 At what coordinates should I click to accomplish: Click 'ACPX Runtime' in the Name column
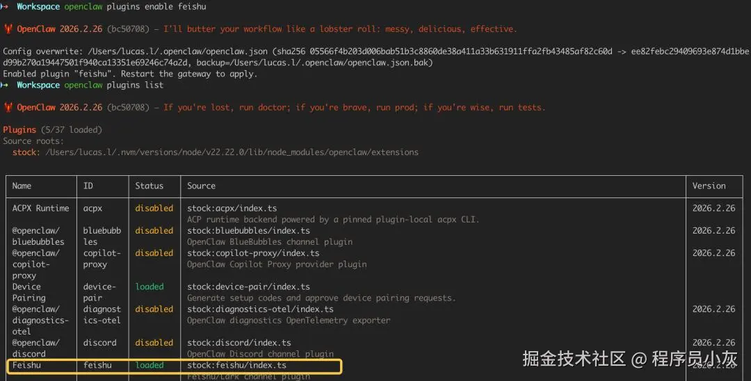(x=41, y=208)
